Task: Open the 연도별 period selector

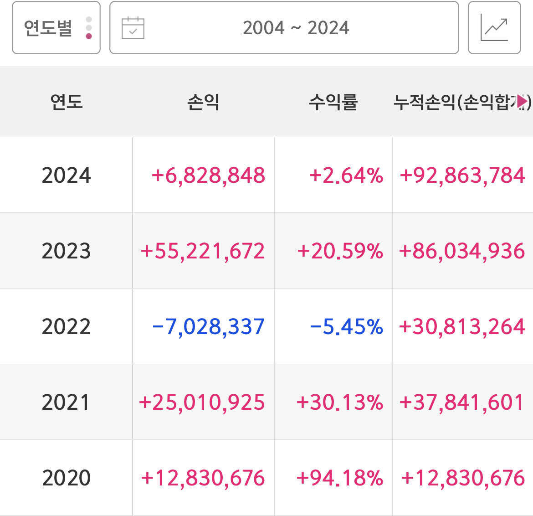Action: [56, 27]
